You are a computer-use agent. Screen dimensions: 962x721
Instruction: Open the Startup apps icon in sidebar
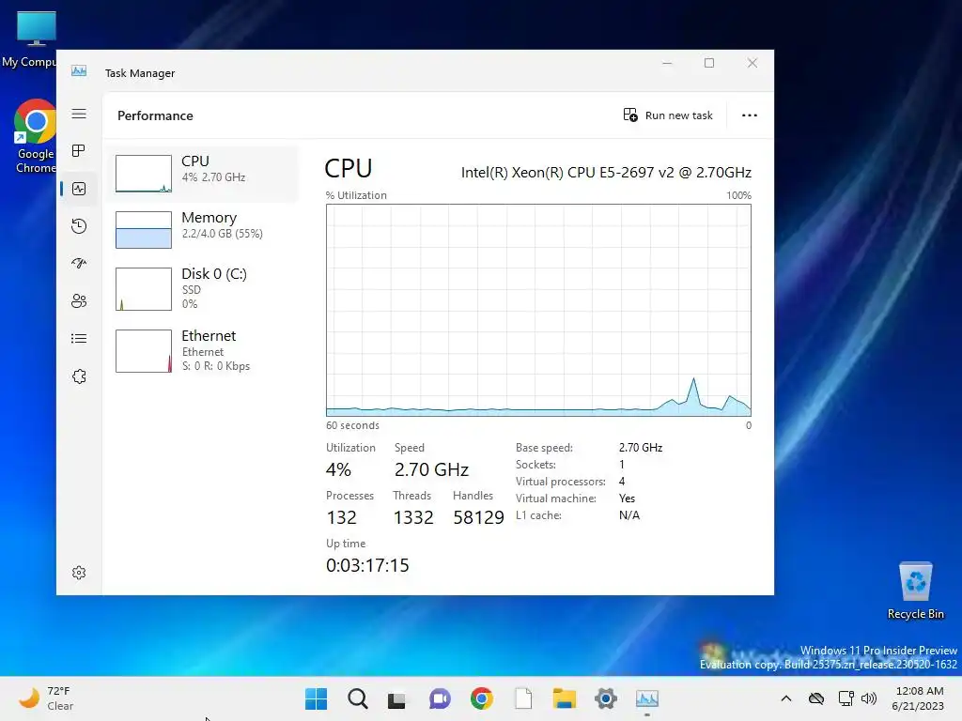79,264
